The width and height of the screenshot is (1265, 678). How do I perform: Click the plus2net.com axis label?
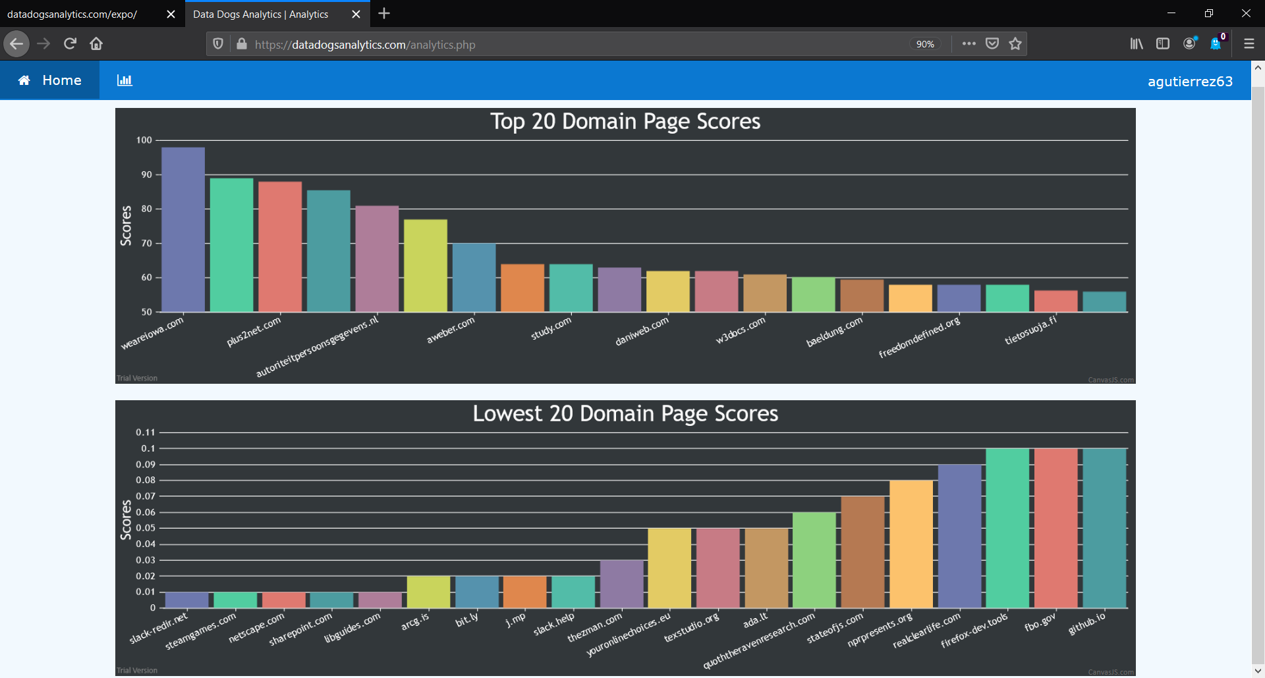point(254,331)
